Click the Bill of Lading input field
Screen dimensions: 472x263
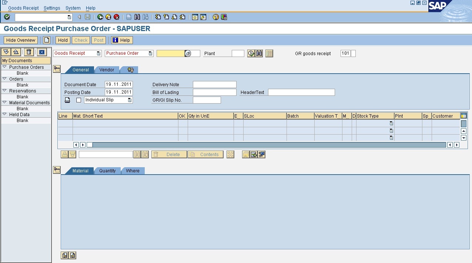215,92
